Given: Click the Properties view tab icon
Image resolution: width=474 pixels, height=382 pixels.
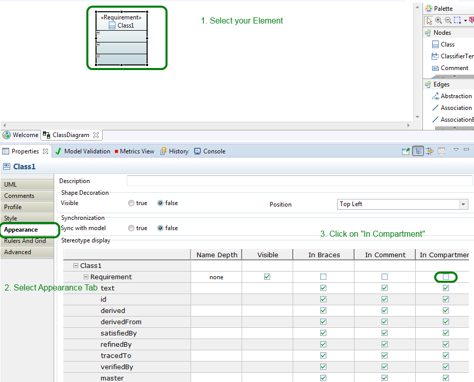Looking at the screenshot, I should click(6, 151).
